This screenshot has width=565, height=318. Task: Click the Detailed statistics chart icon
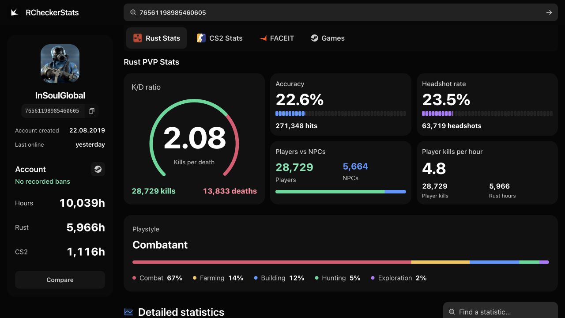(x=128, y=312)
